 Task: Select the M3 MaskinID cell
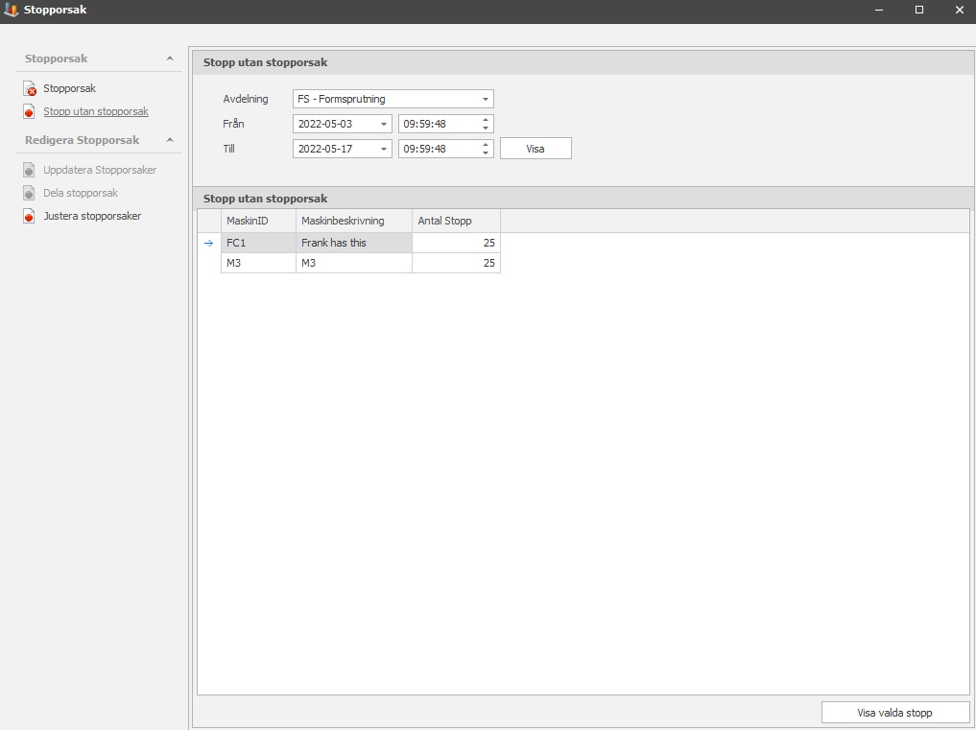click(x=258, y=263)
